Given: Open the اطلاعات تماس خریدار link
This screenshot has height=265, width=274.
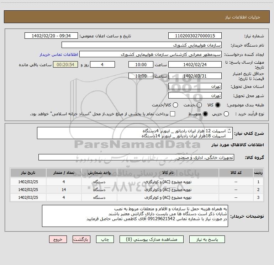Looking at the screenshot, I should (59, 54).
